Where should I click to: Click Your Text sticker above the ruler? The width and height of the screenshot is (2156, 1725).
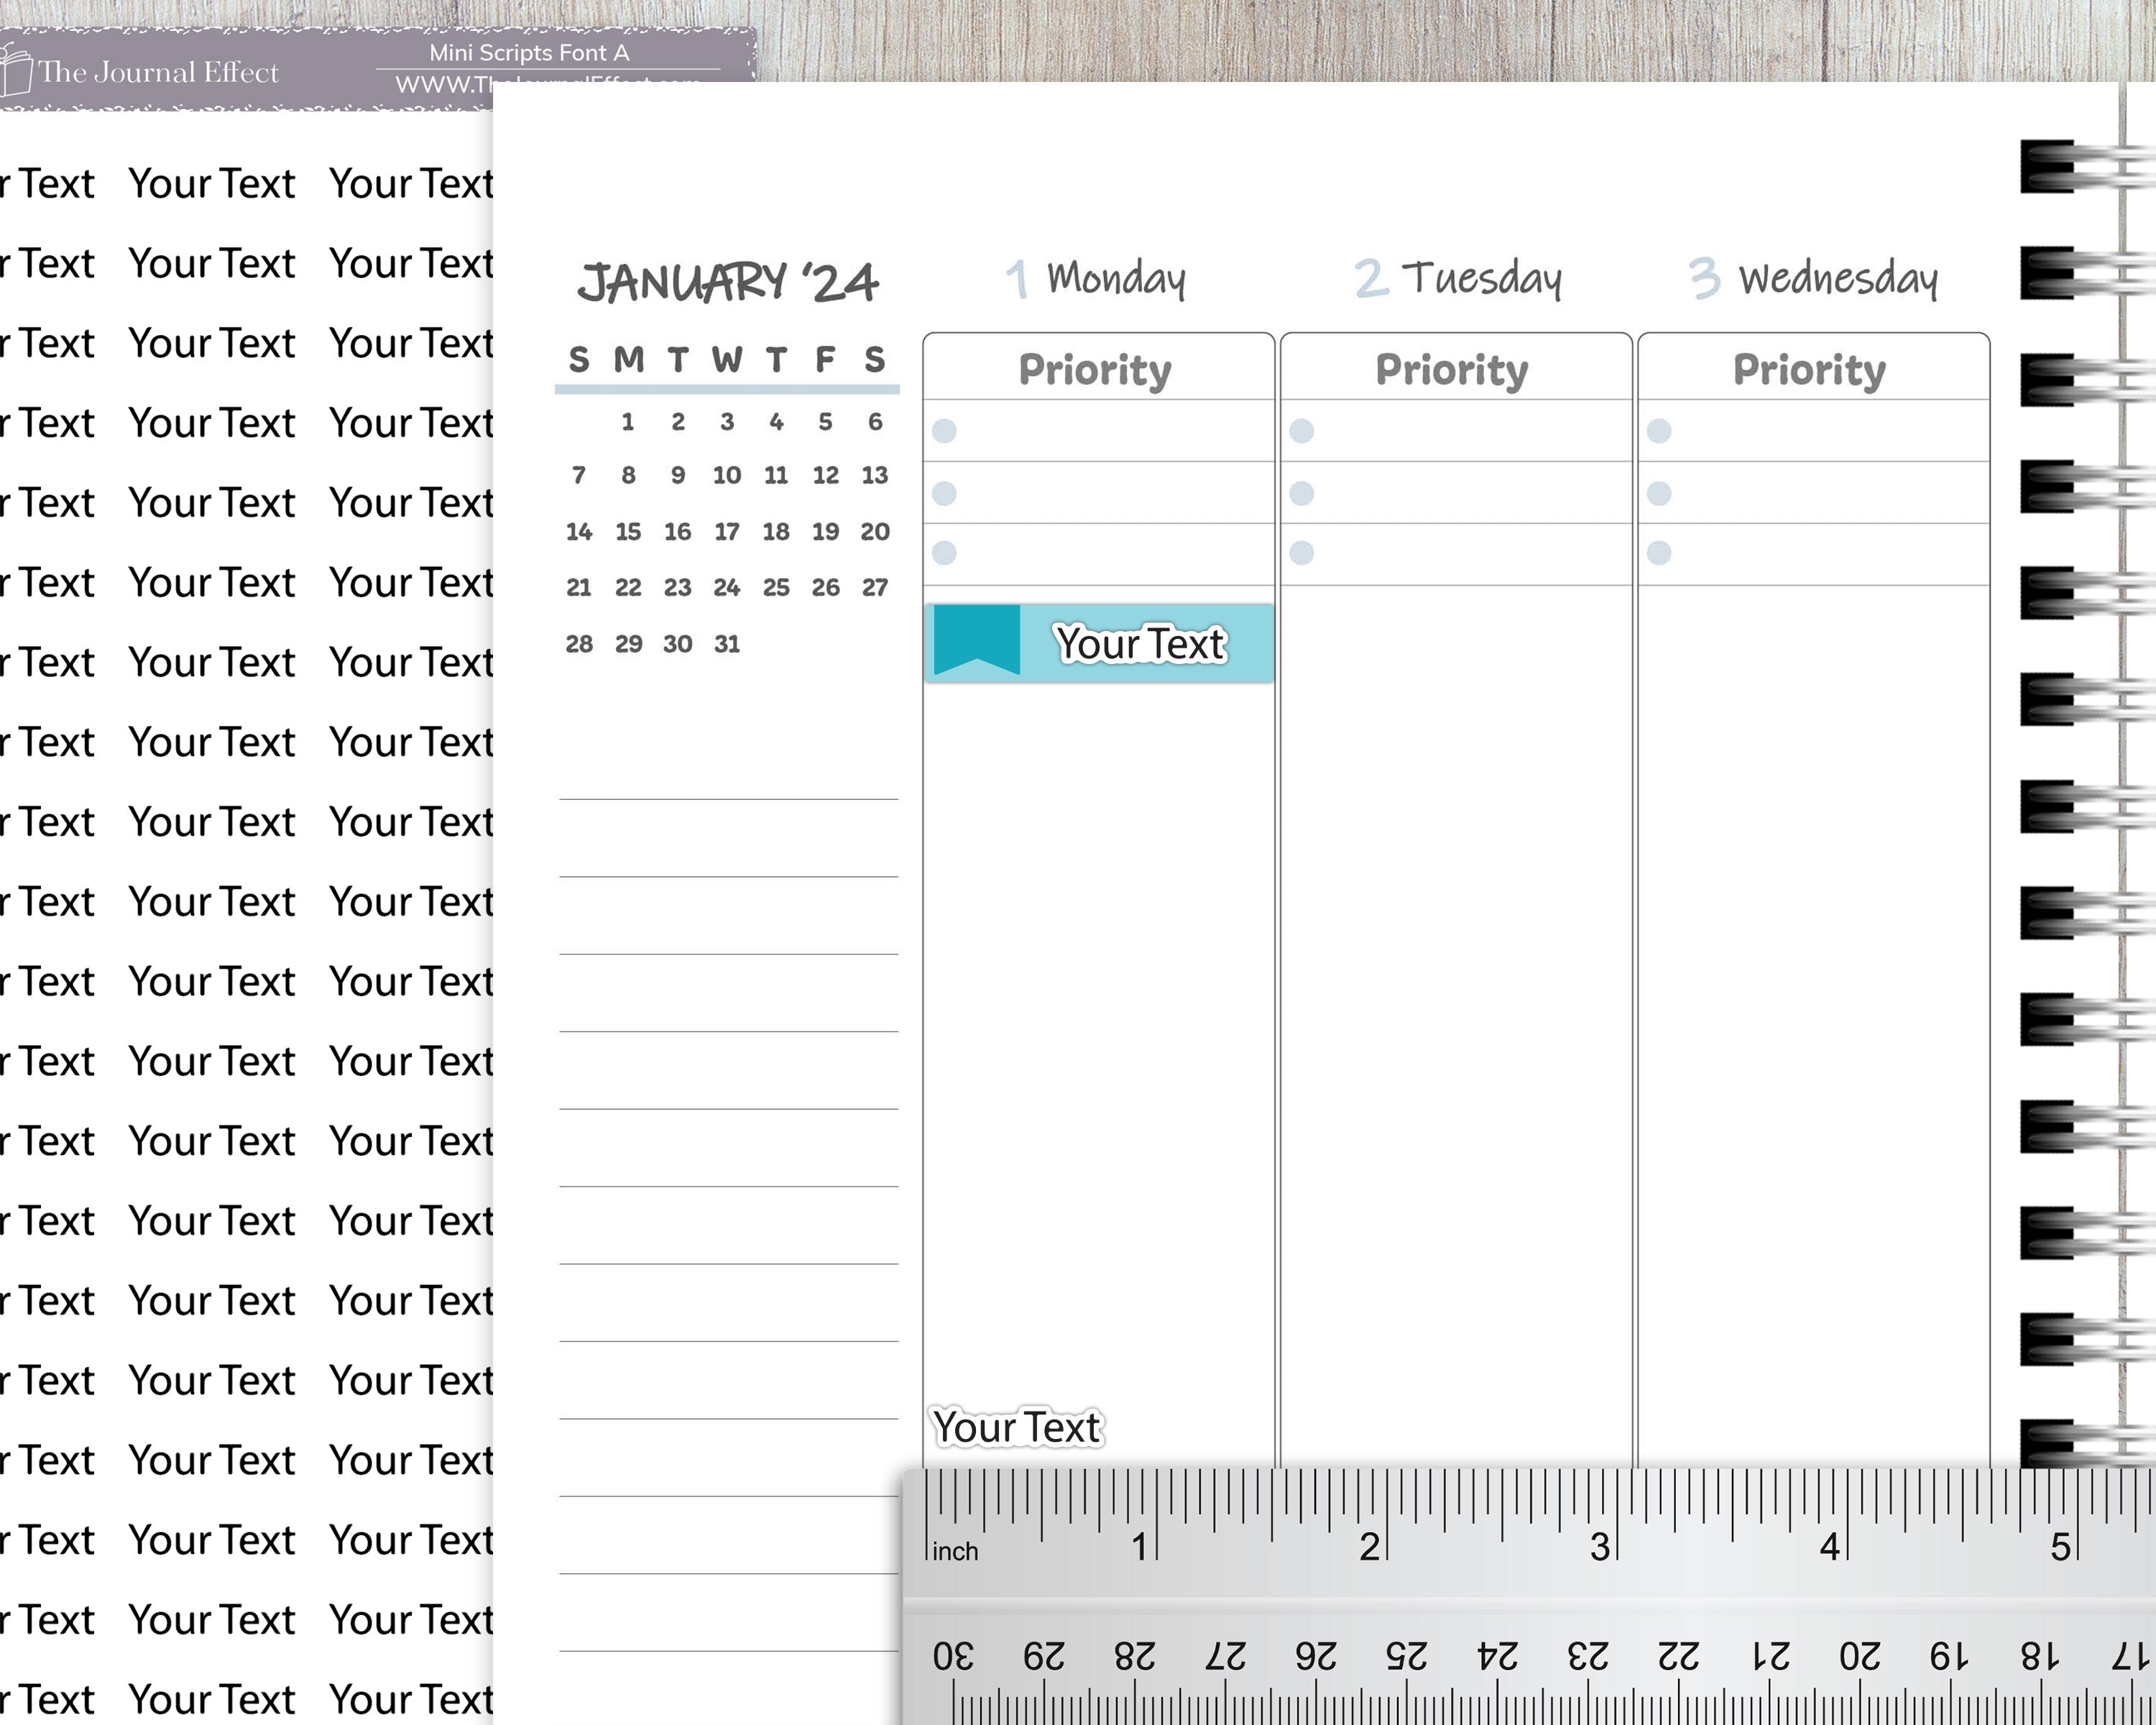coord(1017,1427)
